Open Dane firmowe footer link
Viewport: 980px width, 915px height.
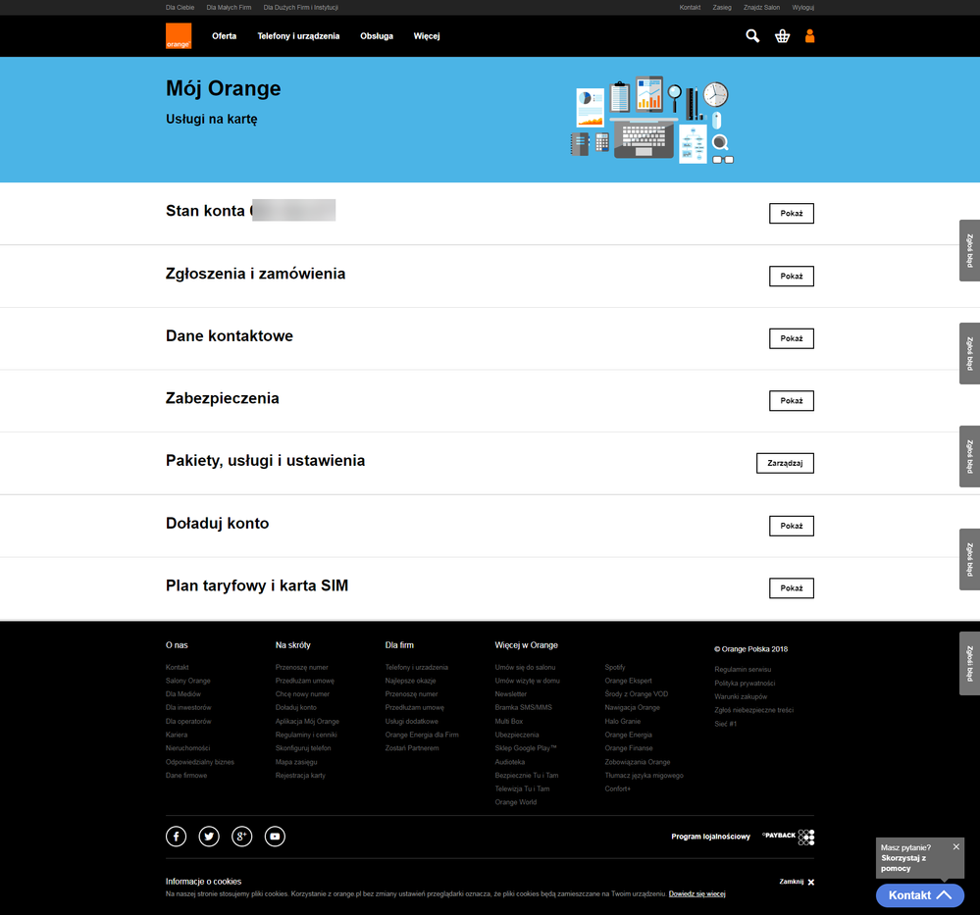pos(186,775)
